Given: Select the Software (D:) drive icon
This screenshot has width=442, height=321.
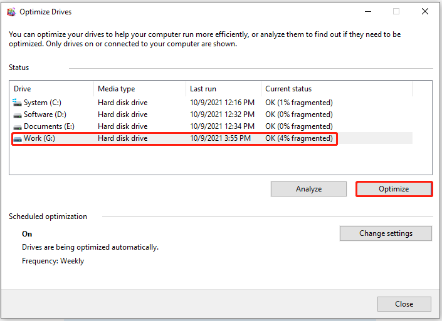Looking at the screenshot, I should pyautogui.click(x=18, y=115).
